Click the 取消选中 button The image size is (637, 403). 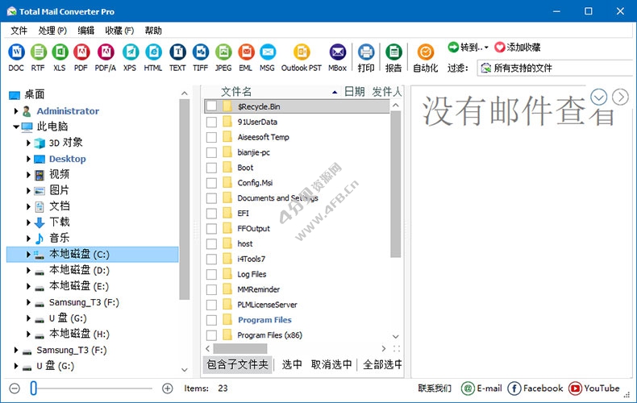pyautogui.click(x=331, y=364)
